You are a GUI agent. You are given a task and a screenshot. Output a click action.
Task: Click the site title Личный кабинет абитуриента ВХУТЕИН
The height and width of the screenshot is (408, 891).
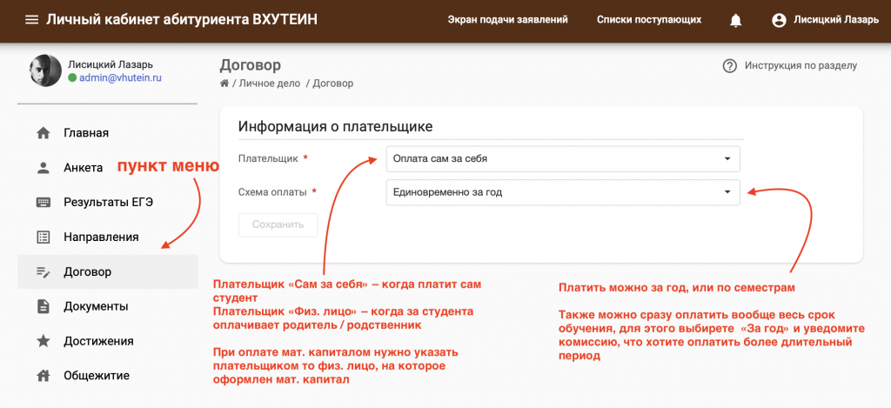(x=182, y=20)
